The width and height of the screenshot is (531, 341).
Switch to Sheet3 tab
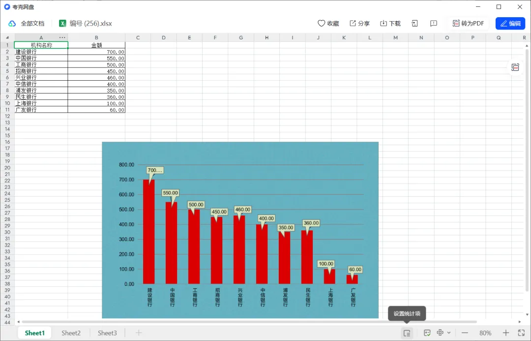pyautogui.click(x=107, y=333)
